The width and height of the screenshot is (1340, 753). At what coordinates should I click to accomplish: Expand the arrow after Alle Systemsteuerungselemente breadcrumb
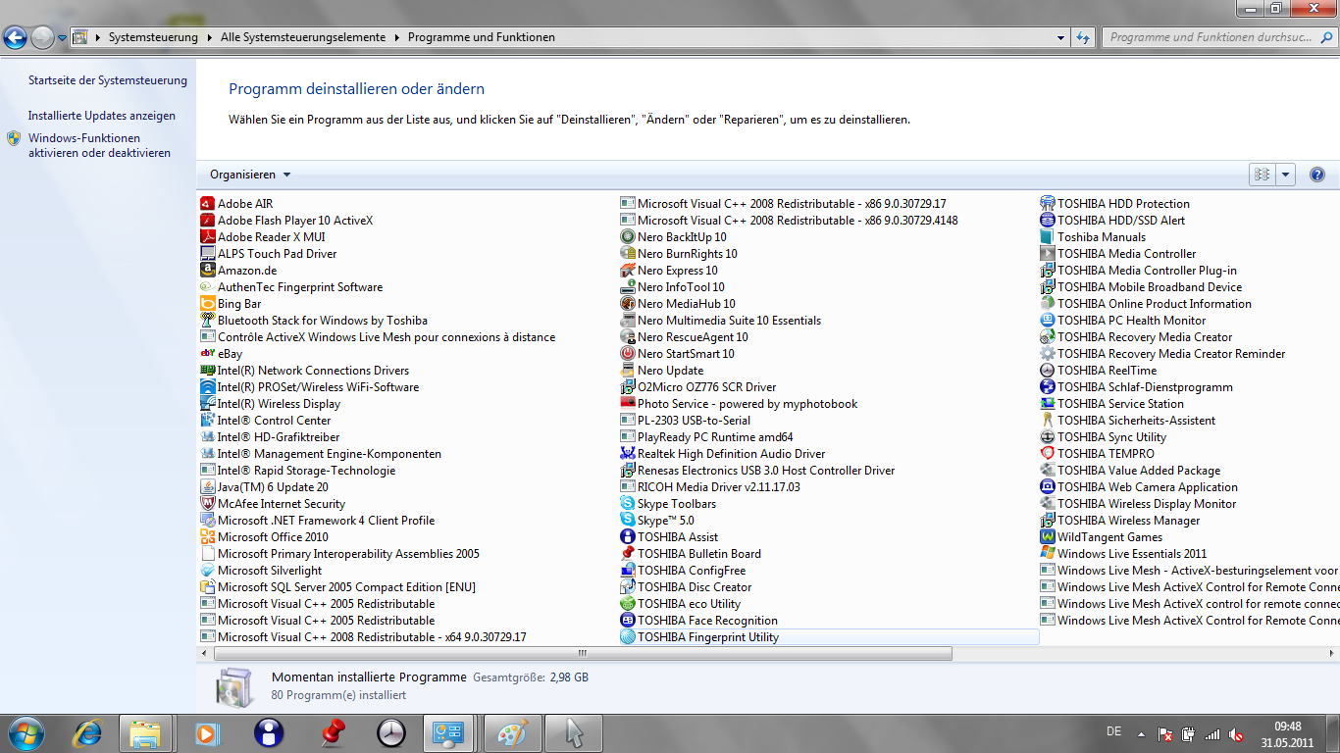click(397, 37)
